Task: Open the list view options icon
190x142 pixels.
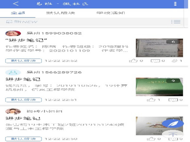Action: point(176,22)
